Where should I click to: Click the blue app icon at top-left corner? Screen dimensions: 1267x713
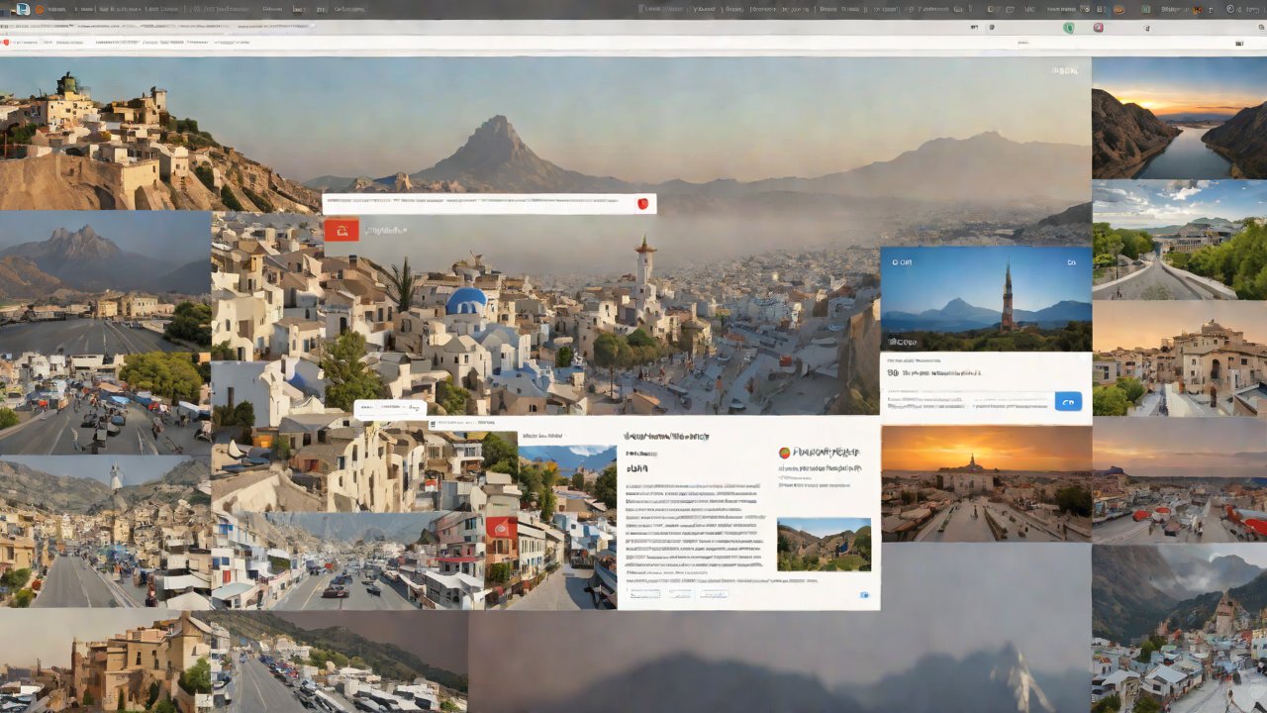[22, 9]
